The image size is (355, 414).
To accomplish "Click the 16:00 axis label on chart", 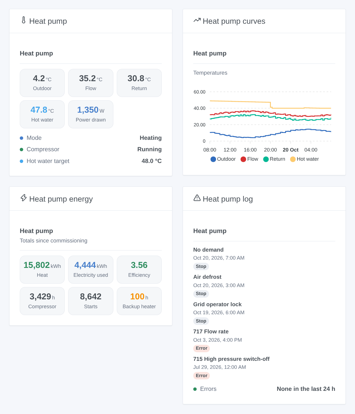I will click(x=250, y=150).
